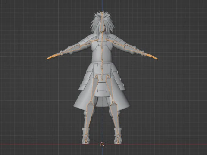
Task: Click the hip joint sphere on the viewer's left
Action: (x=96, y=76)
